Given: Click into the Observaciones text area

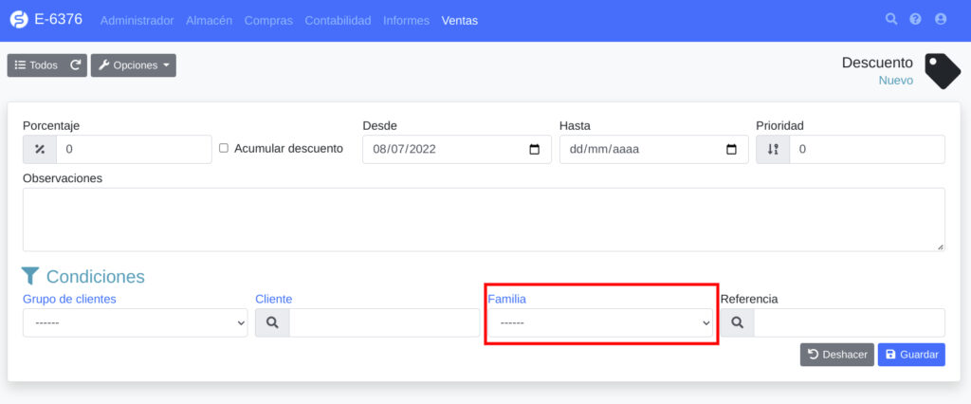Looking at the screenshot, I should [x=484, y=219].
